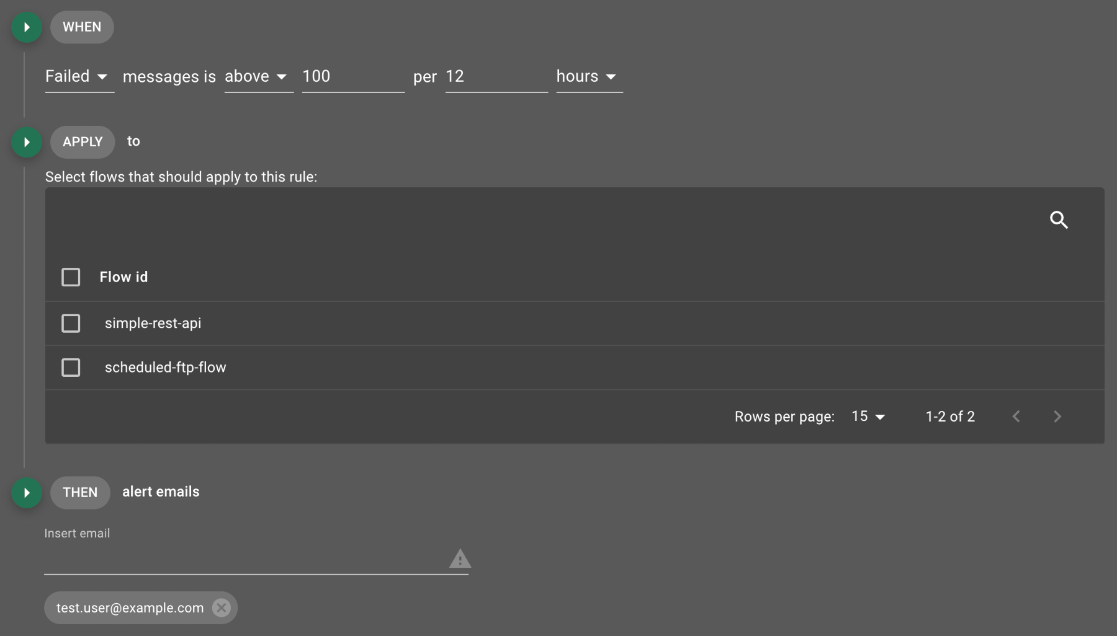Check the scheduled-ftp-flow checkbox
The height and width of the screenshot is (636, 1117).
[71, 367]
